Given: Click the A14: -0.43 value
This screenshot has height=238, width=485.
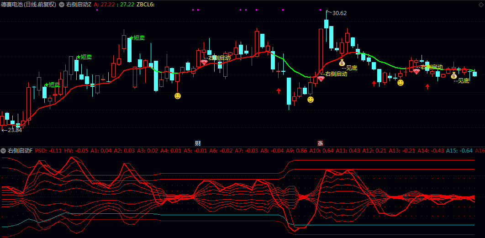Looking at the screenshot, I should click(x=431, y=151).
